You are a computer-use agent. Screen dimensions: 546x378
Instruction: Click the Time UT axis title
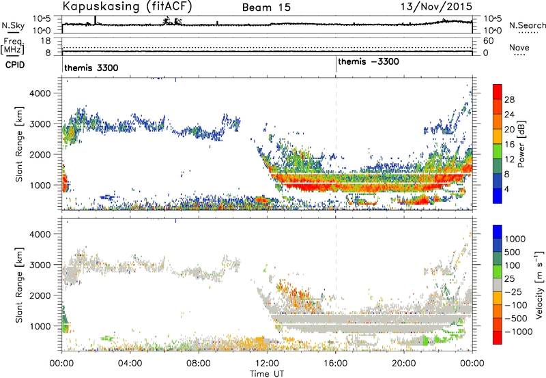point(267,374)
